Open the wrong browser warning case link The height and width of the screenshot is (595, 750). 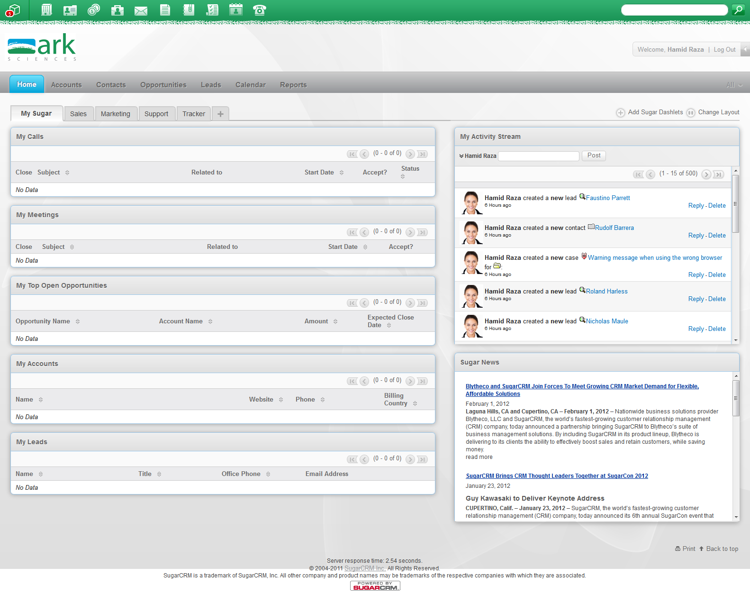tap(655, 258)
